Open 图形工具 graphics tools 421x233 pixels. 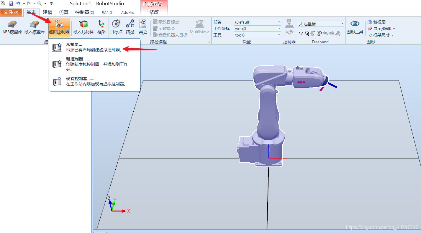(x=355, y=27)
